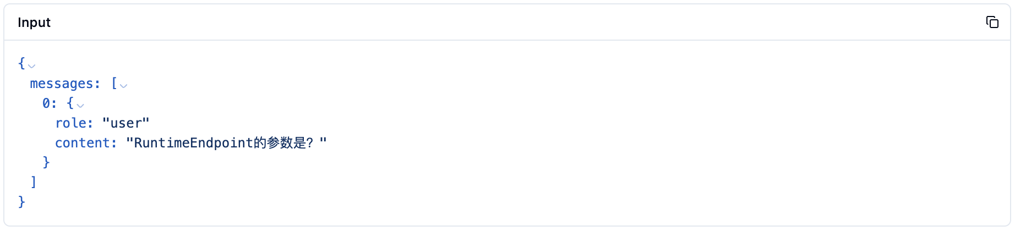The height and width of the screenshot is (231, 1015).
Task: Click the Input panel title
Action: click(x=34, y=23)
